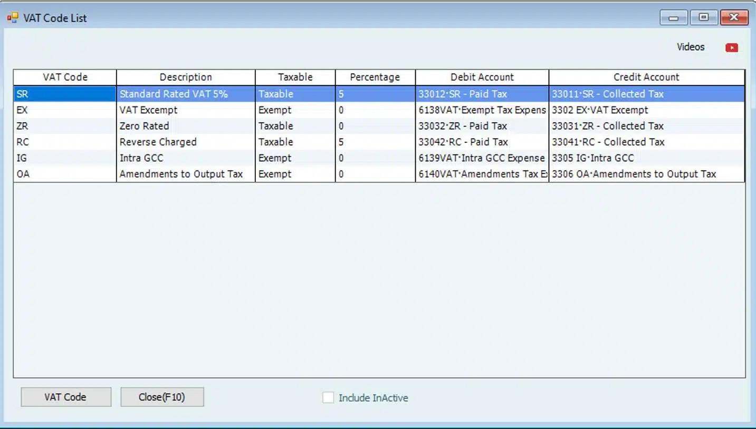The height and width of the screenshot is (429, 756).
Task: Click the VAT Code List window icon
Action: [x=13, y=18]
